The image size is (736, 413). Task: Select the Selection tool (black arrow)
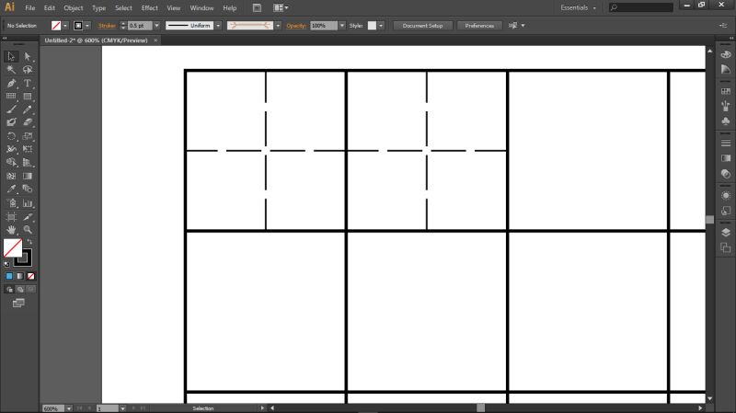[x=11, y=57]
